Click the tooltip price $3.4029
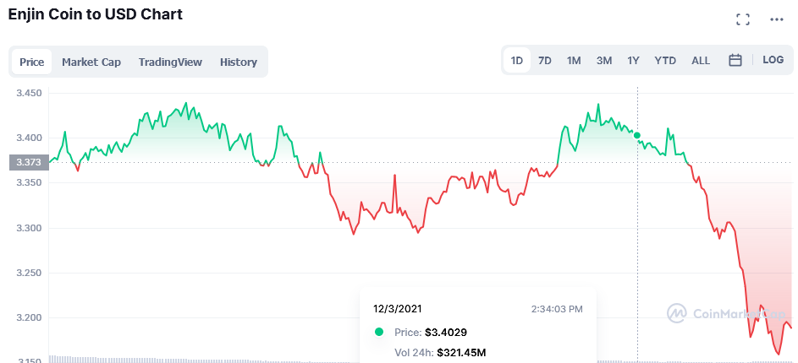The height and width of the screenshot is (363, 798). [x=446, y=332]
